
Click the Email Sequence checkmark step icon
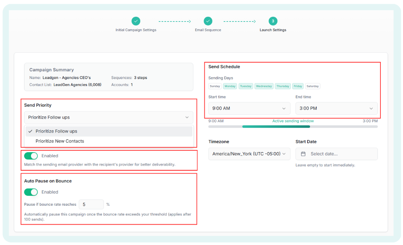coord(208,21)
